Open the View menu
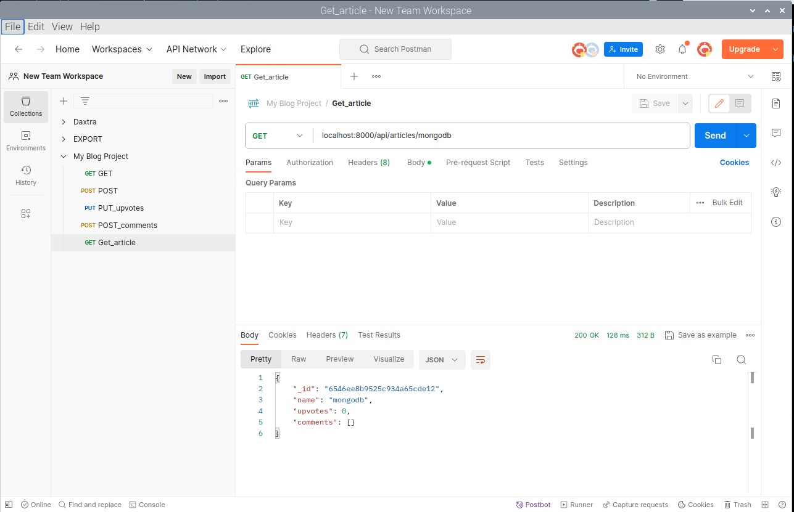This screenshot has width=794, height=512. pyautogui.click(x=62, y=26)
